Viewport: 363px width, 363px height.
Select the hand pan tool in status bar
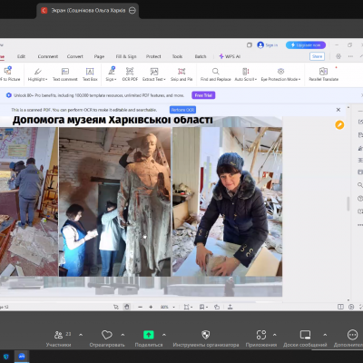pyautogui.click(x=127, y=307)
